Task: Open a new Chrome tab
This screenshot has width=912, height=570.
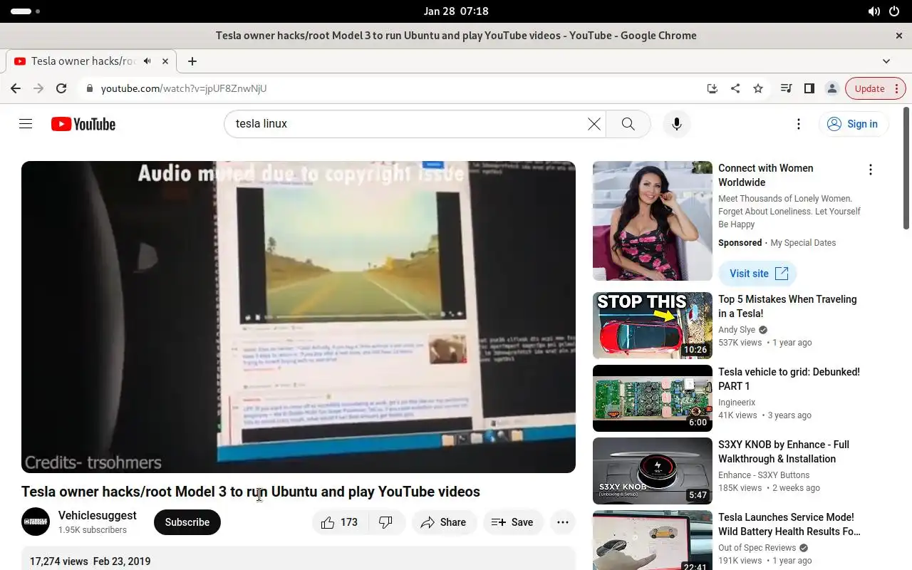Action: point(192,61)
